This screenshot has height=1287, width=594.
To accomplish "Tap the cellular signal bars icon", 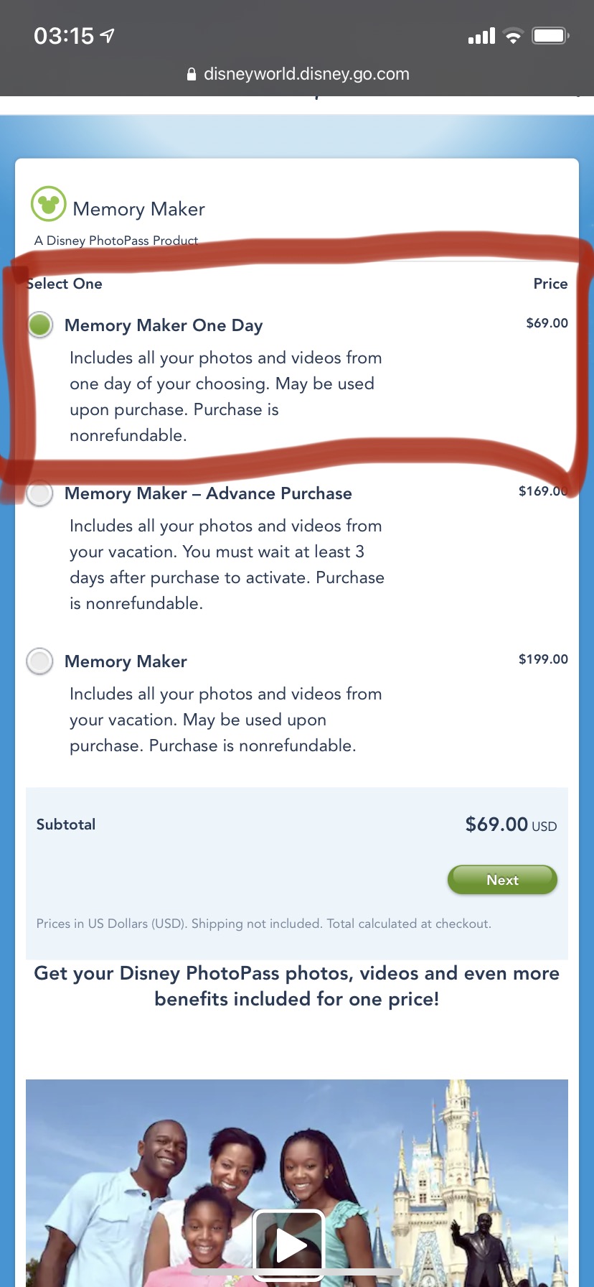I will tap(481, 36).
